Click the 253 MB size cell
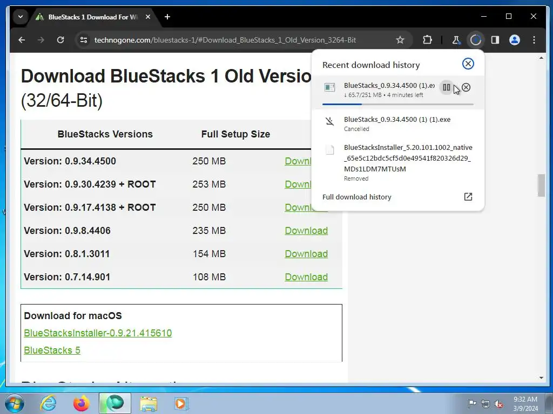This screenshot has width=553, height=414. (x=209, y=184)
